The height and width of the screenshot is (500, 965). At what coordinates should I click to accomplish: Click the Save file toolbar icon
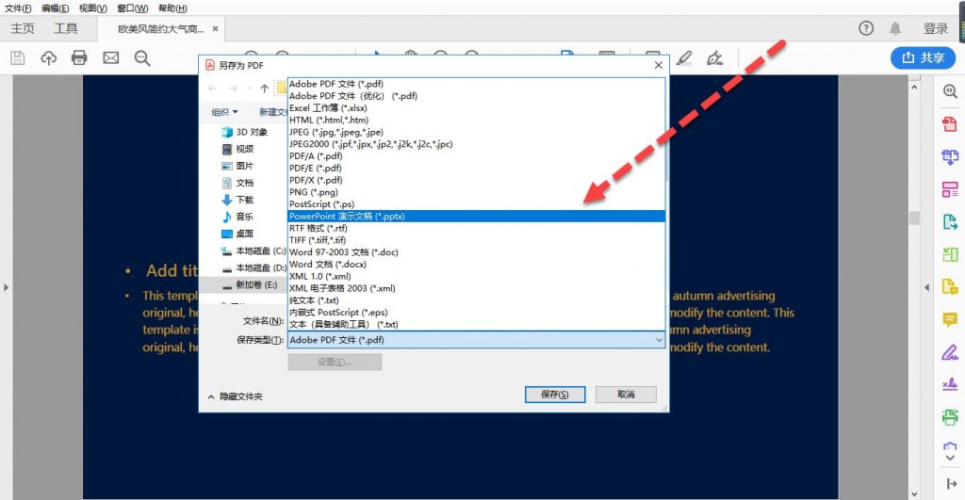pos(18,57)
